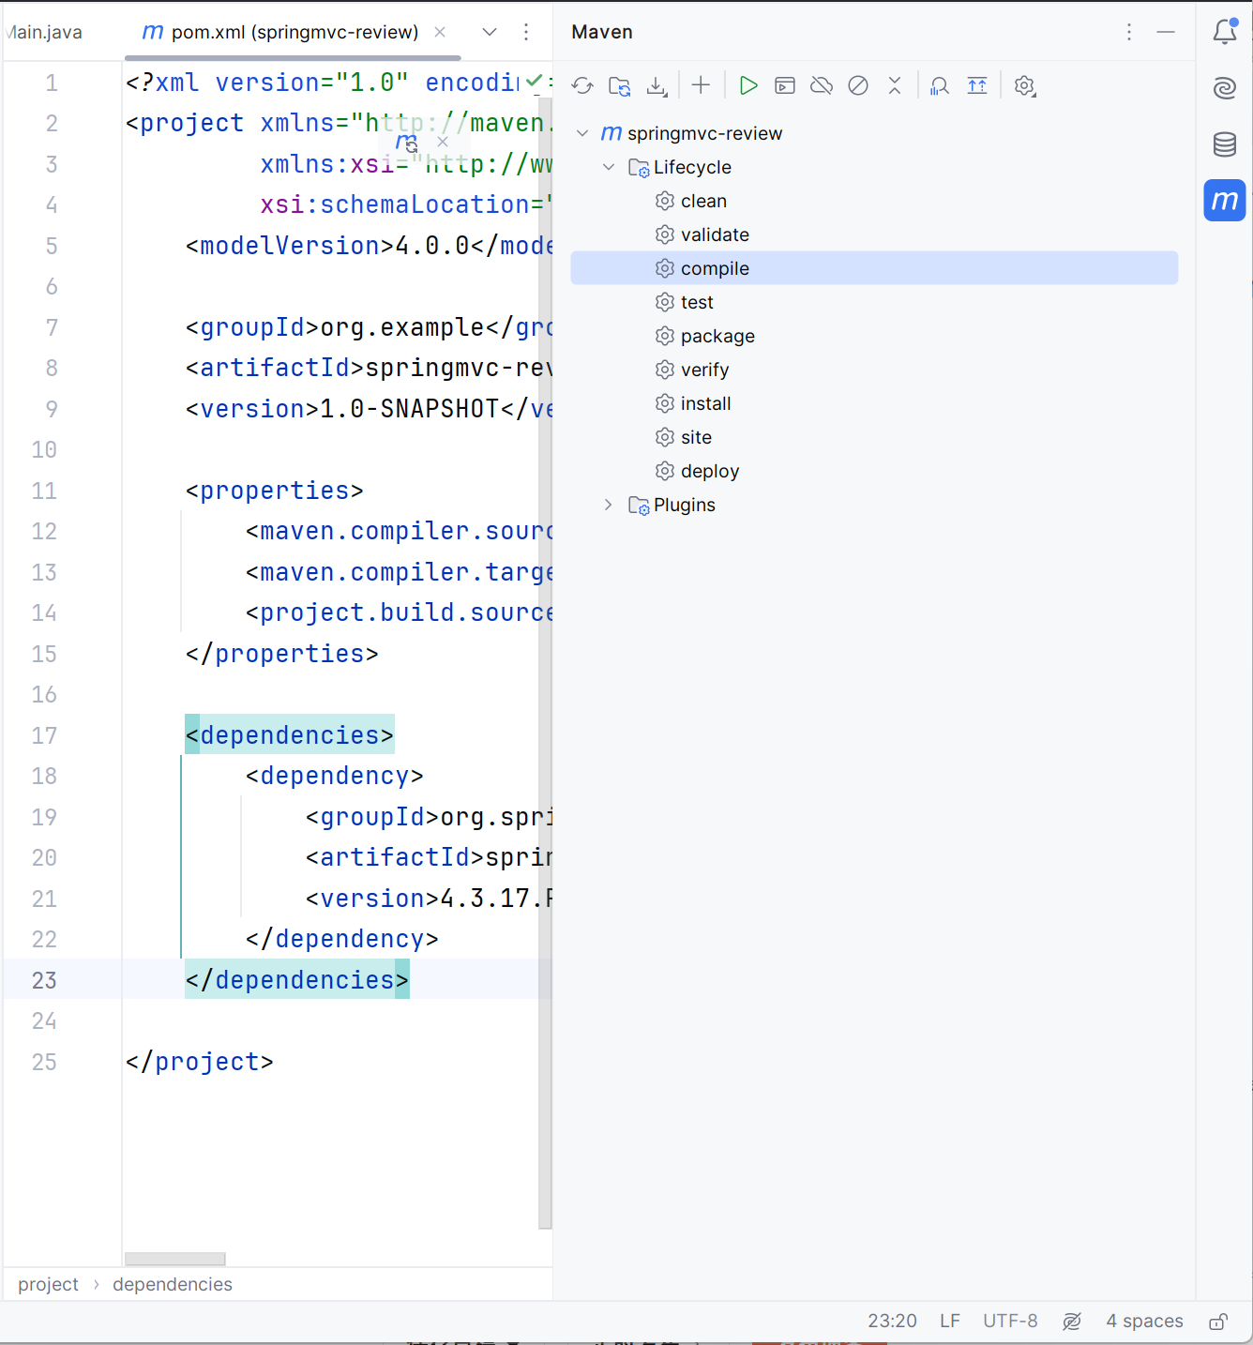Image resolution: width=1253 pixels, height=1345 pixels.
Task: Switch to the Main.java tab
Action: pyautogui.click(x=43, y=32)
